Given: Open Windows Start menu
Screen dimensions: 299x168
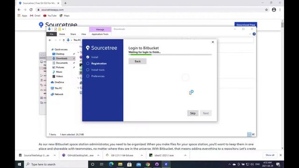Looking at the screenshot, I should point(20,164).
